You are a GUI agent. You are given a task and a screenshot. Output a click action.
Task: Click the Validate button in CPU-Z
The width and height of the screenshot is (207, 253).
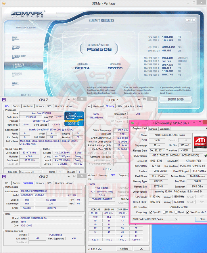click(x=124, y=249)
